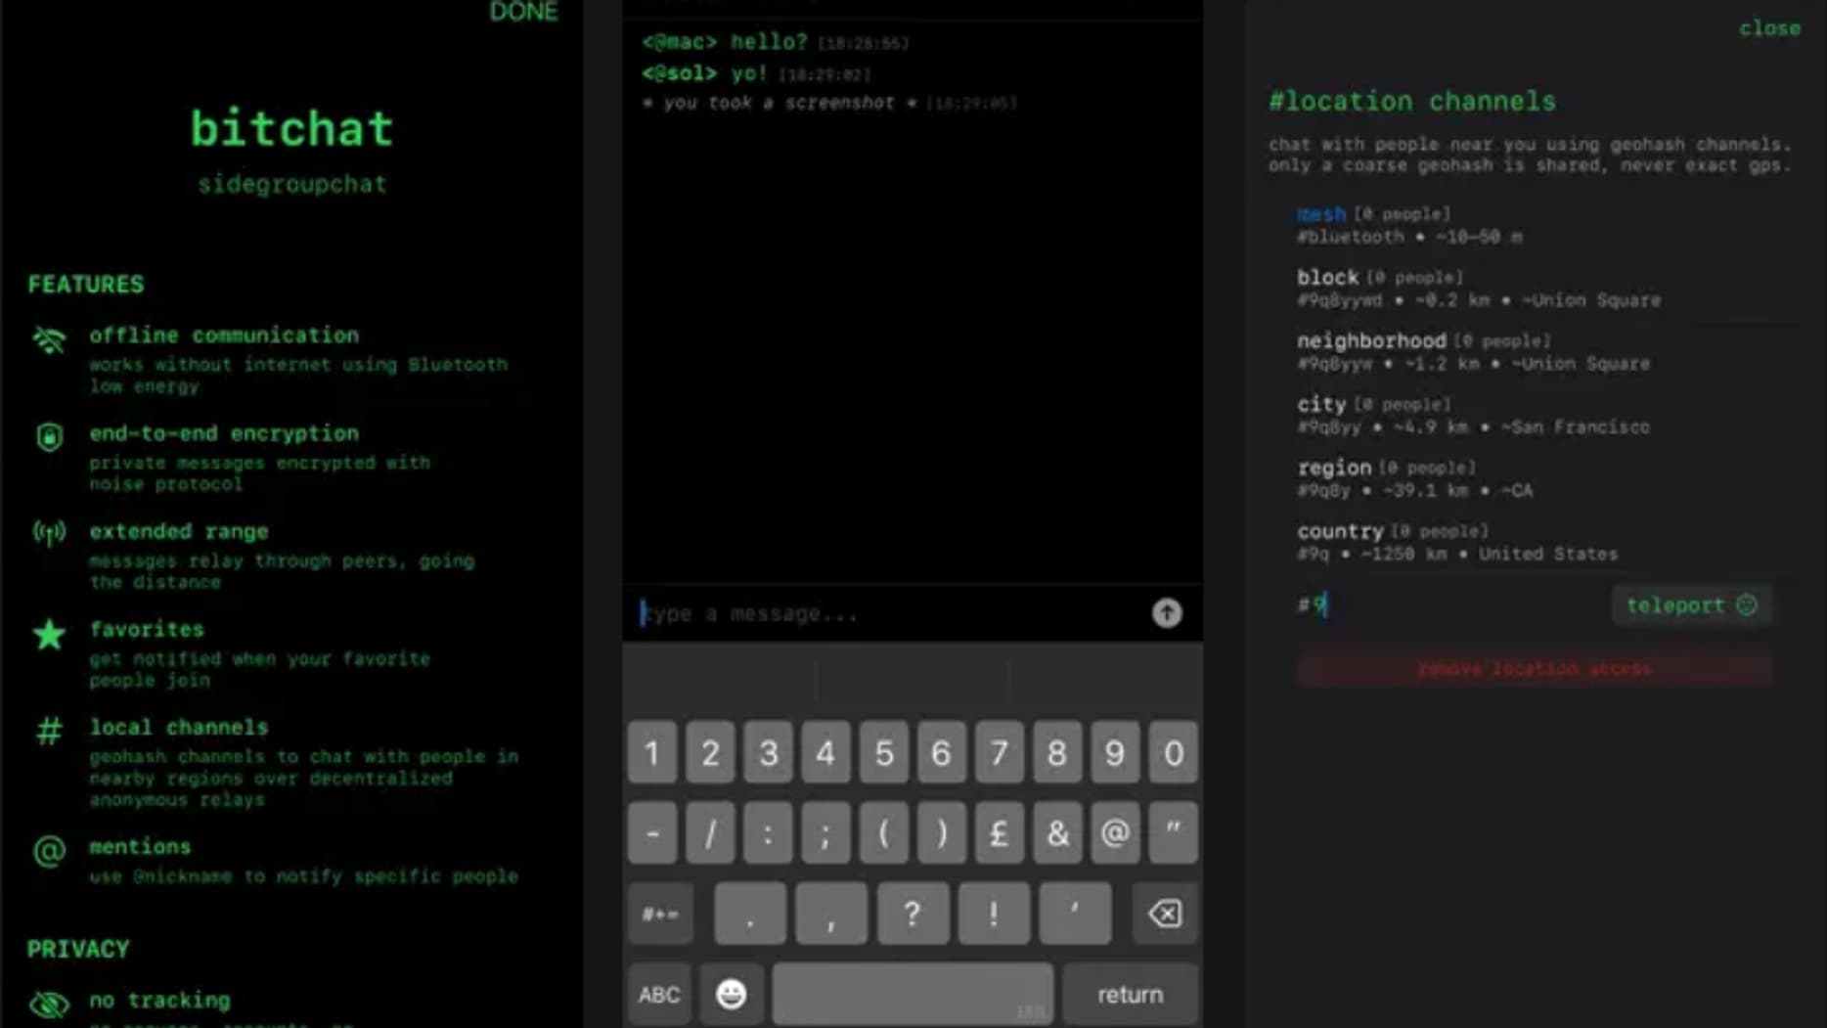Image resolution: width=1827 pixels, height=1028 pixels.
Task: Close the location channels panel
Action: pos(1768,28)
